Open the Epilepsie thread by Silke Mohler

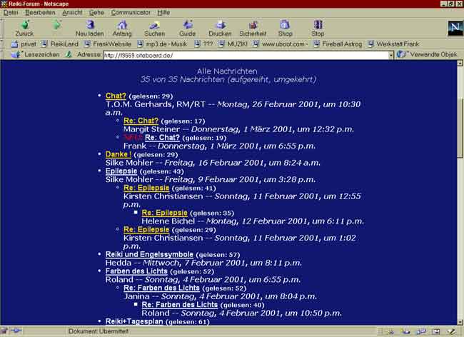click(x=121, y=171)
